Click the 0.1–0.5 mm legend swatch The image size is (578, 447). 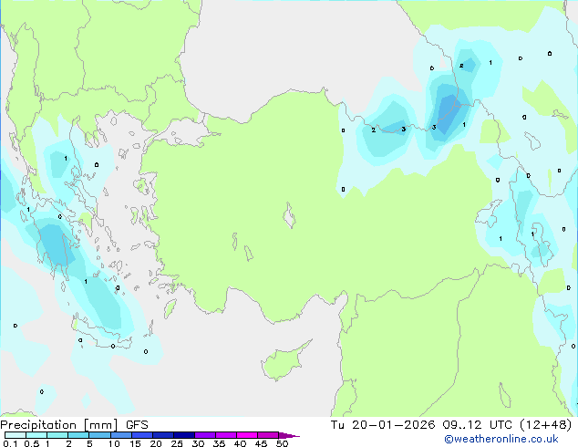[x=15, y=435]
